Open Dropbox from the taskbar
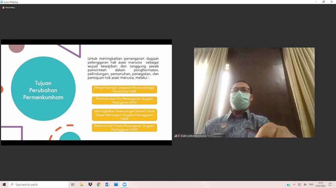The width and height of the screenshot is (336, 188). [90, 184]
